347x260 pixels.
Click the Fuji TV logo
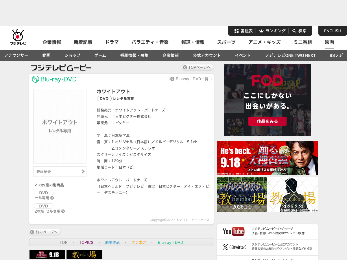[x=18, y=37]
